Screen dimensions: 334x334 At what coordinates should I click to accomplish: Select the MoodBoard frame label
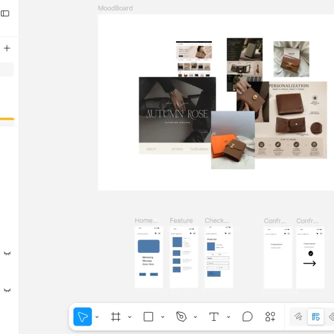pos(115,8)
